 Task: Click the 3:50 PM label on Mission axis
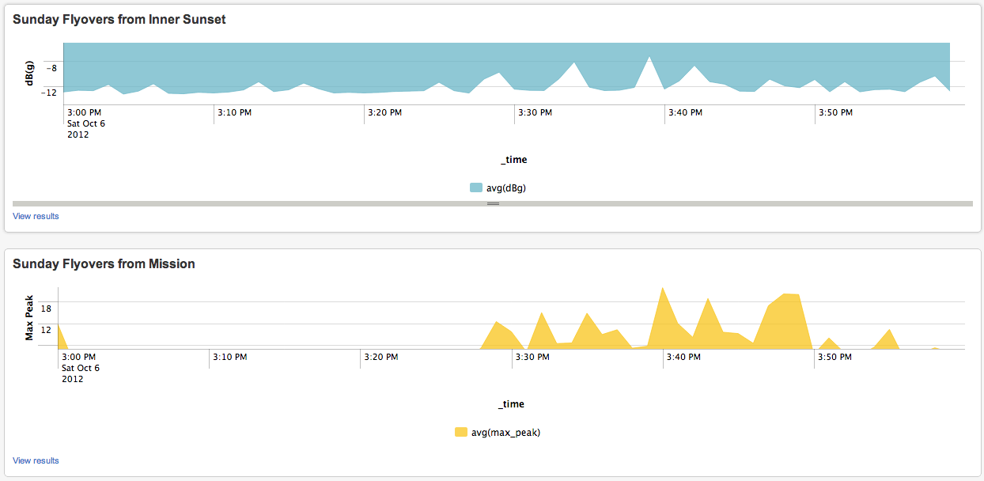(x=835, y=358)
